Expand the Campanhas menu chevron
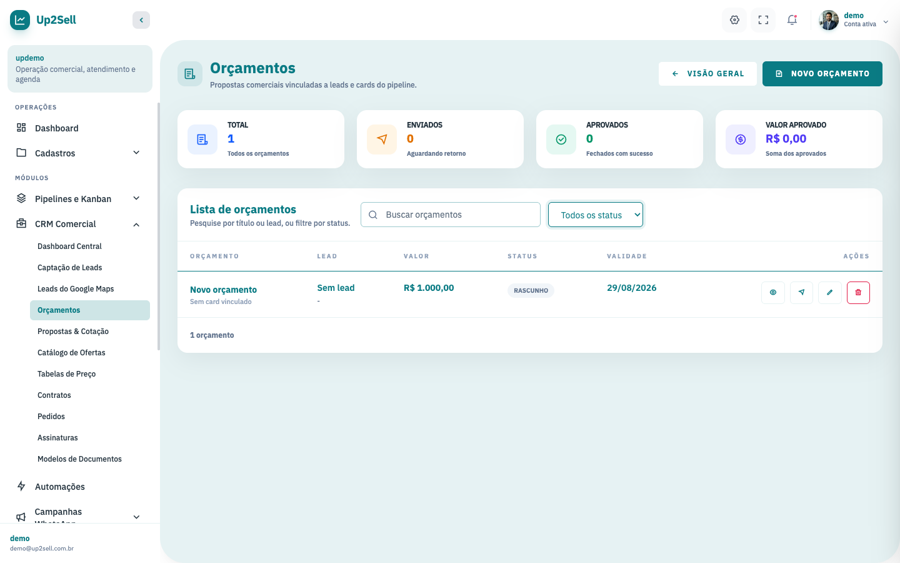Image resolution: width=900 pixels, height=563 pixels. coord(136,517)
